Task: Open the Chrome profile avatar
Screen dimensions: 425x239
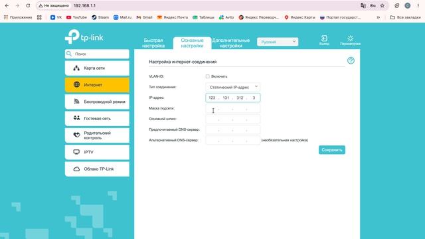Action: pos(407,6)
